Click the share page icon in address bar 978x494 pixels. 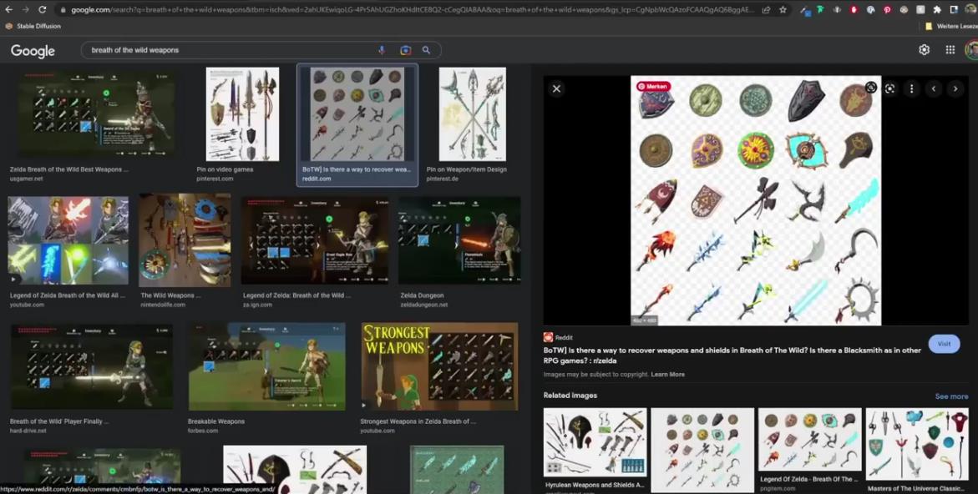coord(766,10)
